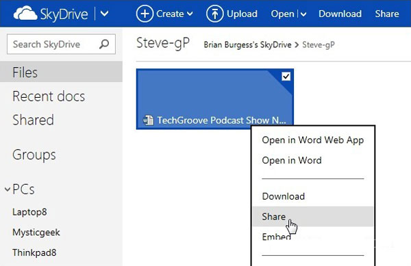Expand the Open dropdown chevron
This screenshot has width=411, height=266.
click(303, 14)
